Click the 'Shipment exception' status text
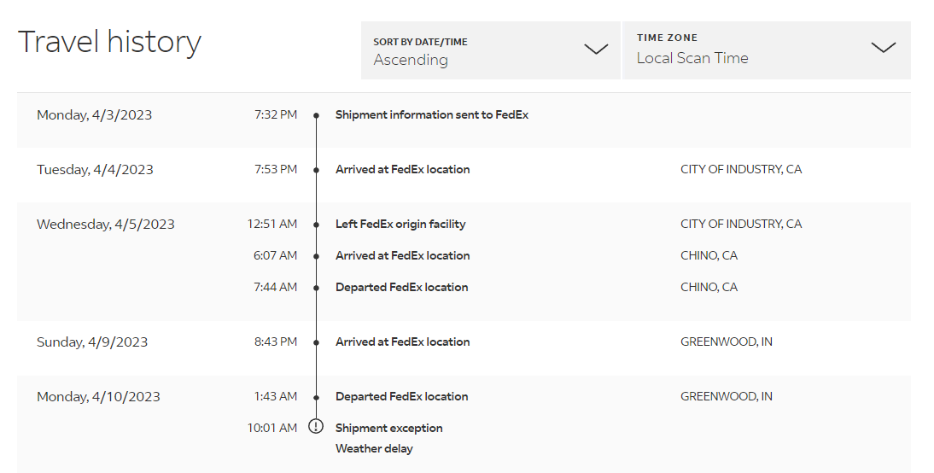This screenshot has height=473, width=934. (x=388, y=428)
